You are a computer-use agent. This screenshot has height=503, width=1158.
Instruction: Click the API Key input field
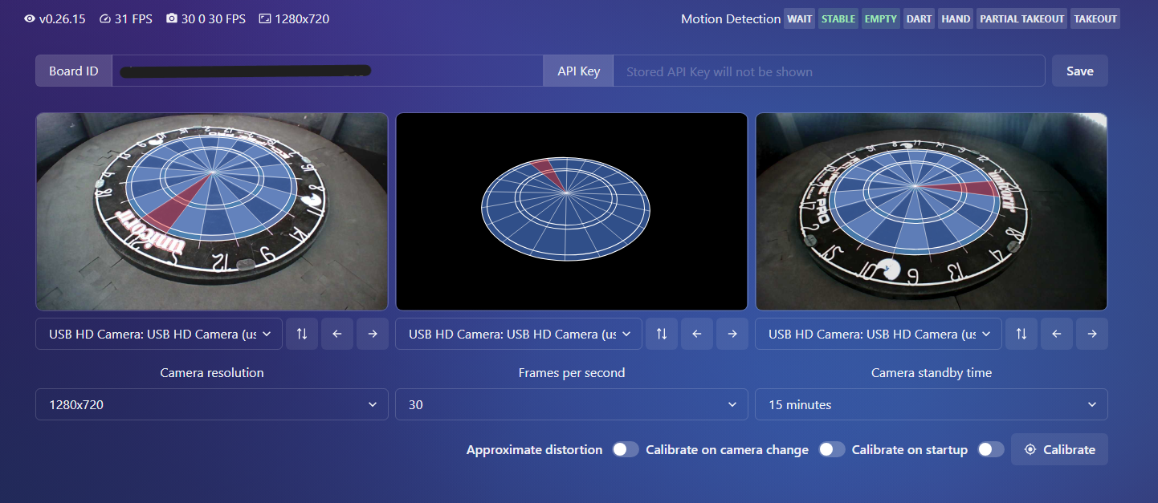click(x=829, y=71)
